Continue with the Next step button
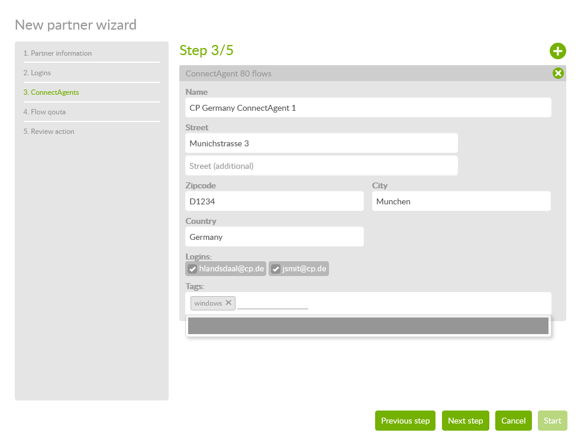The image size is (584, 436). 465,421
